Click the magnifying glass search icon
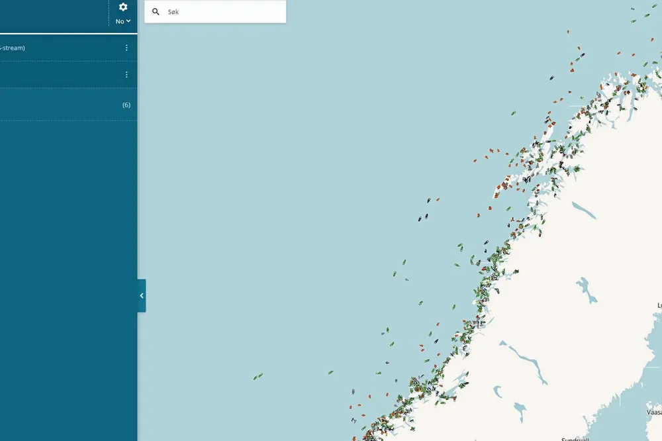The image size is (662, 441). pyautogui.click(x=156, y=12)
